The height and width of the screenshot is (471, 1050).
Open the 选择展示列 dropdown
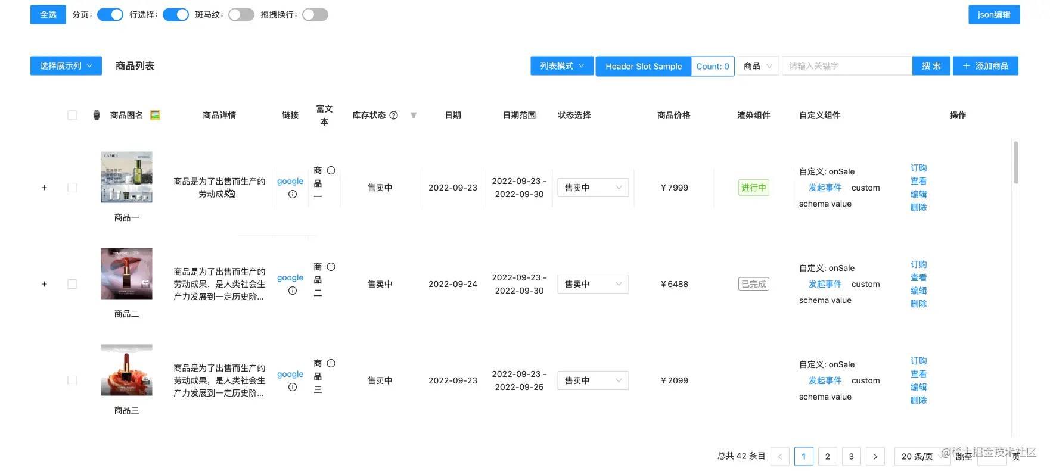tap(66, 66)
